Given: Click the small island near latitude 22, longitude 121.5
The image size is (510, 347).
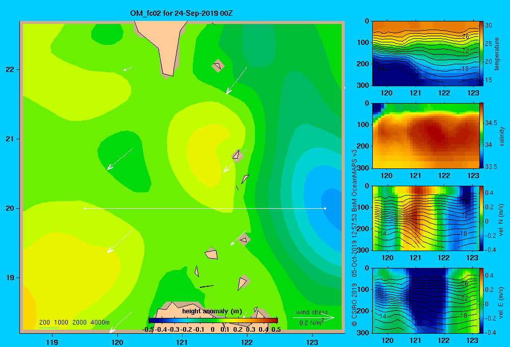Looking at the screenshot, I should tap(218, 66).
